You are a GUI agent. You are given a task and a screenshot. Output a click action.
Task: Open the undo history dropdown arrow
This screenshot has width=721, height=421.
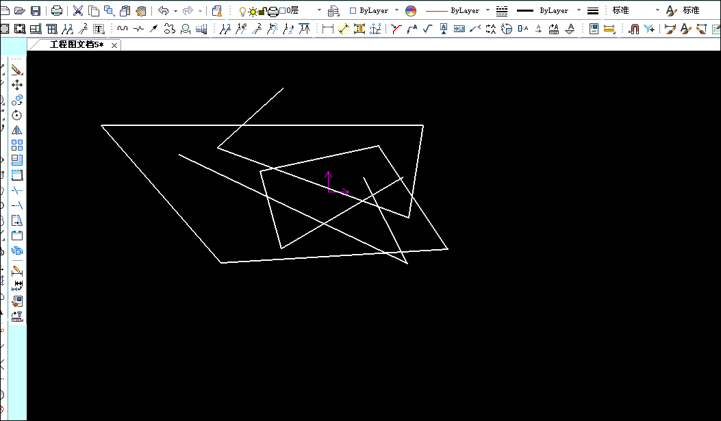[x=175, y=11]
